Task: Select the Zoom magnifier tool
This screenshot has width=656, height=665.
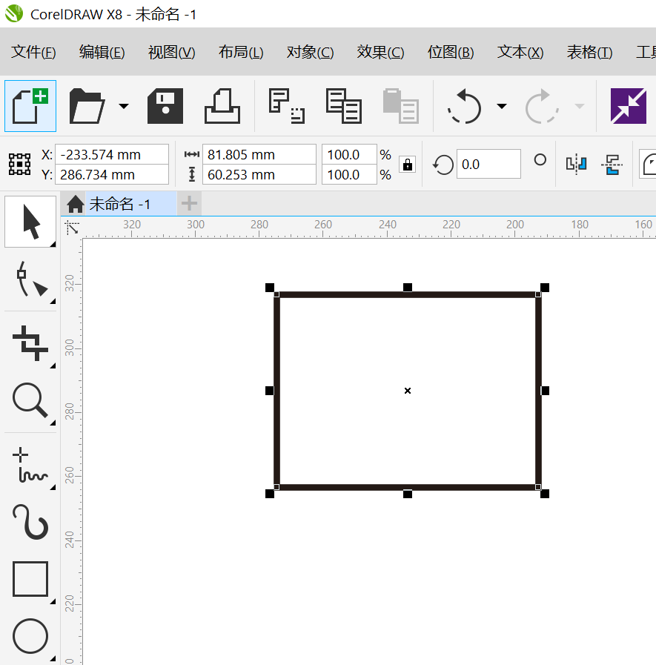Action: [30, 401]
